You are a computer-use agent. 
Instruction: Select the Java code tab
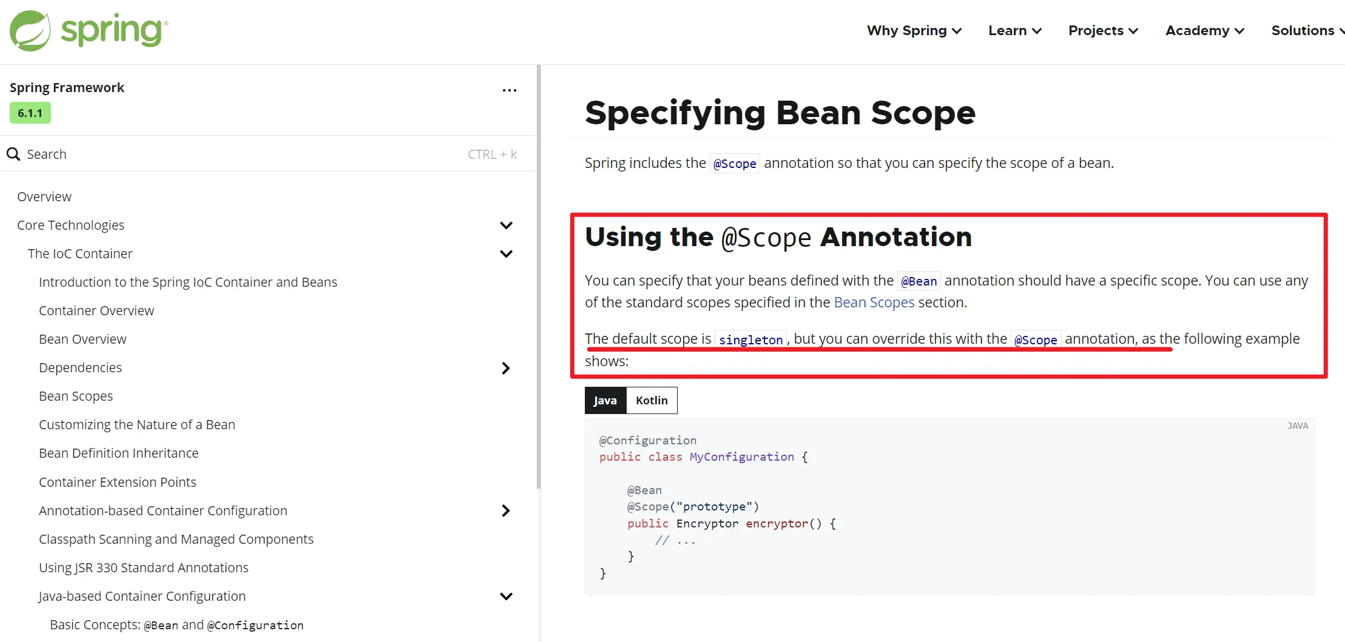(x=605, y=401)
